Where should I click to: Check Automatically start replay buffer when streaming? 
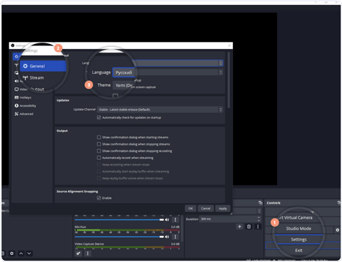99,171
